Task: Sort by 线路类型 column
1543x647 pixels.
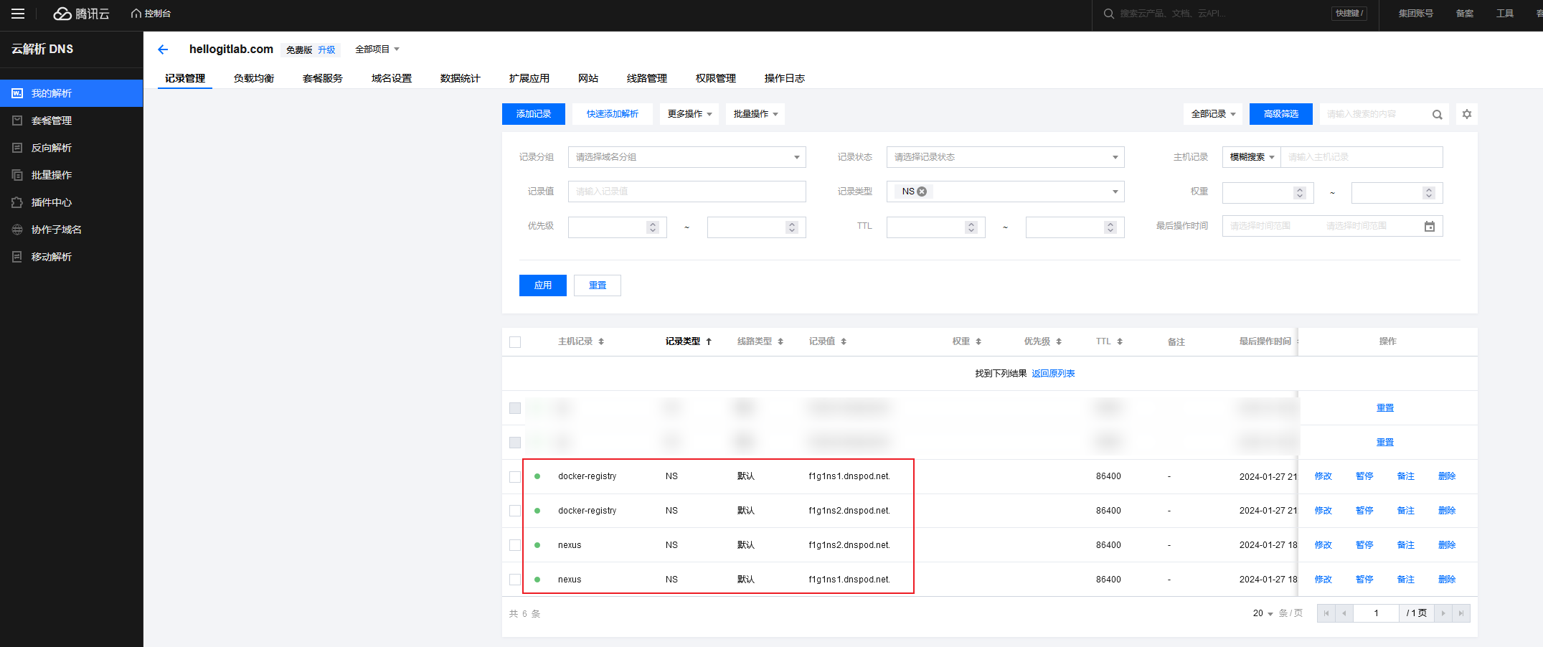Action: pyautogui.click(x=780, y=341)
